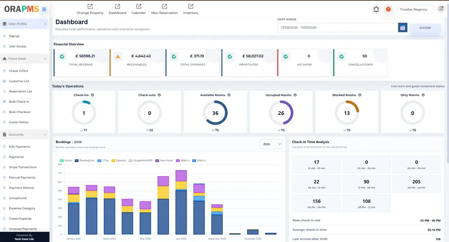Screen dimensions: 449x242
Task: Open New Reservation from the top navigation
Action: pyautogui.click(x=165, y=9)
